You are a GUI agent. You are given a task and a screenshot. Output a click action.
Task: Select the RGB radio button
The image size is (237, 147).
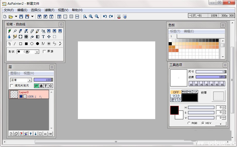pyautogui.click(x=189, y=123)
